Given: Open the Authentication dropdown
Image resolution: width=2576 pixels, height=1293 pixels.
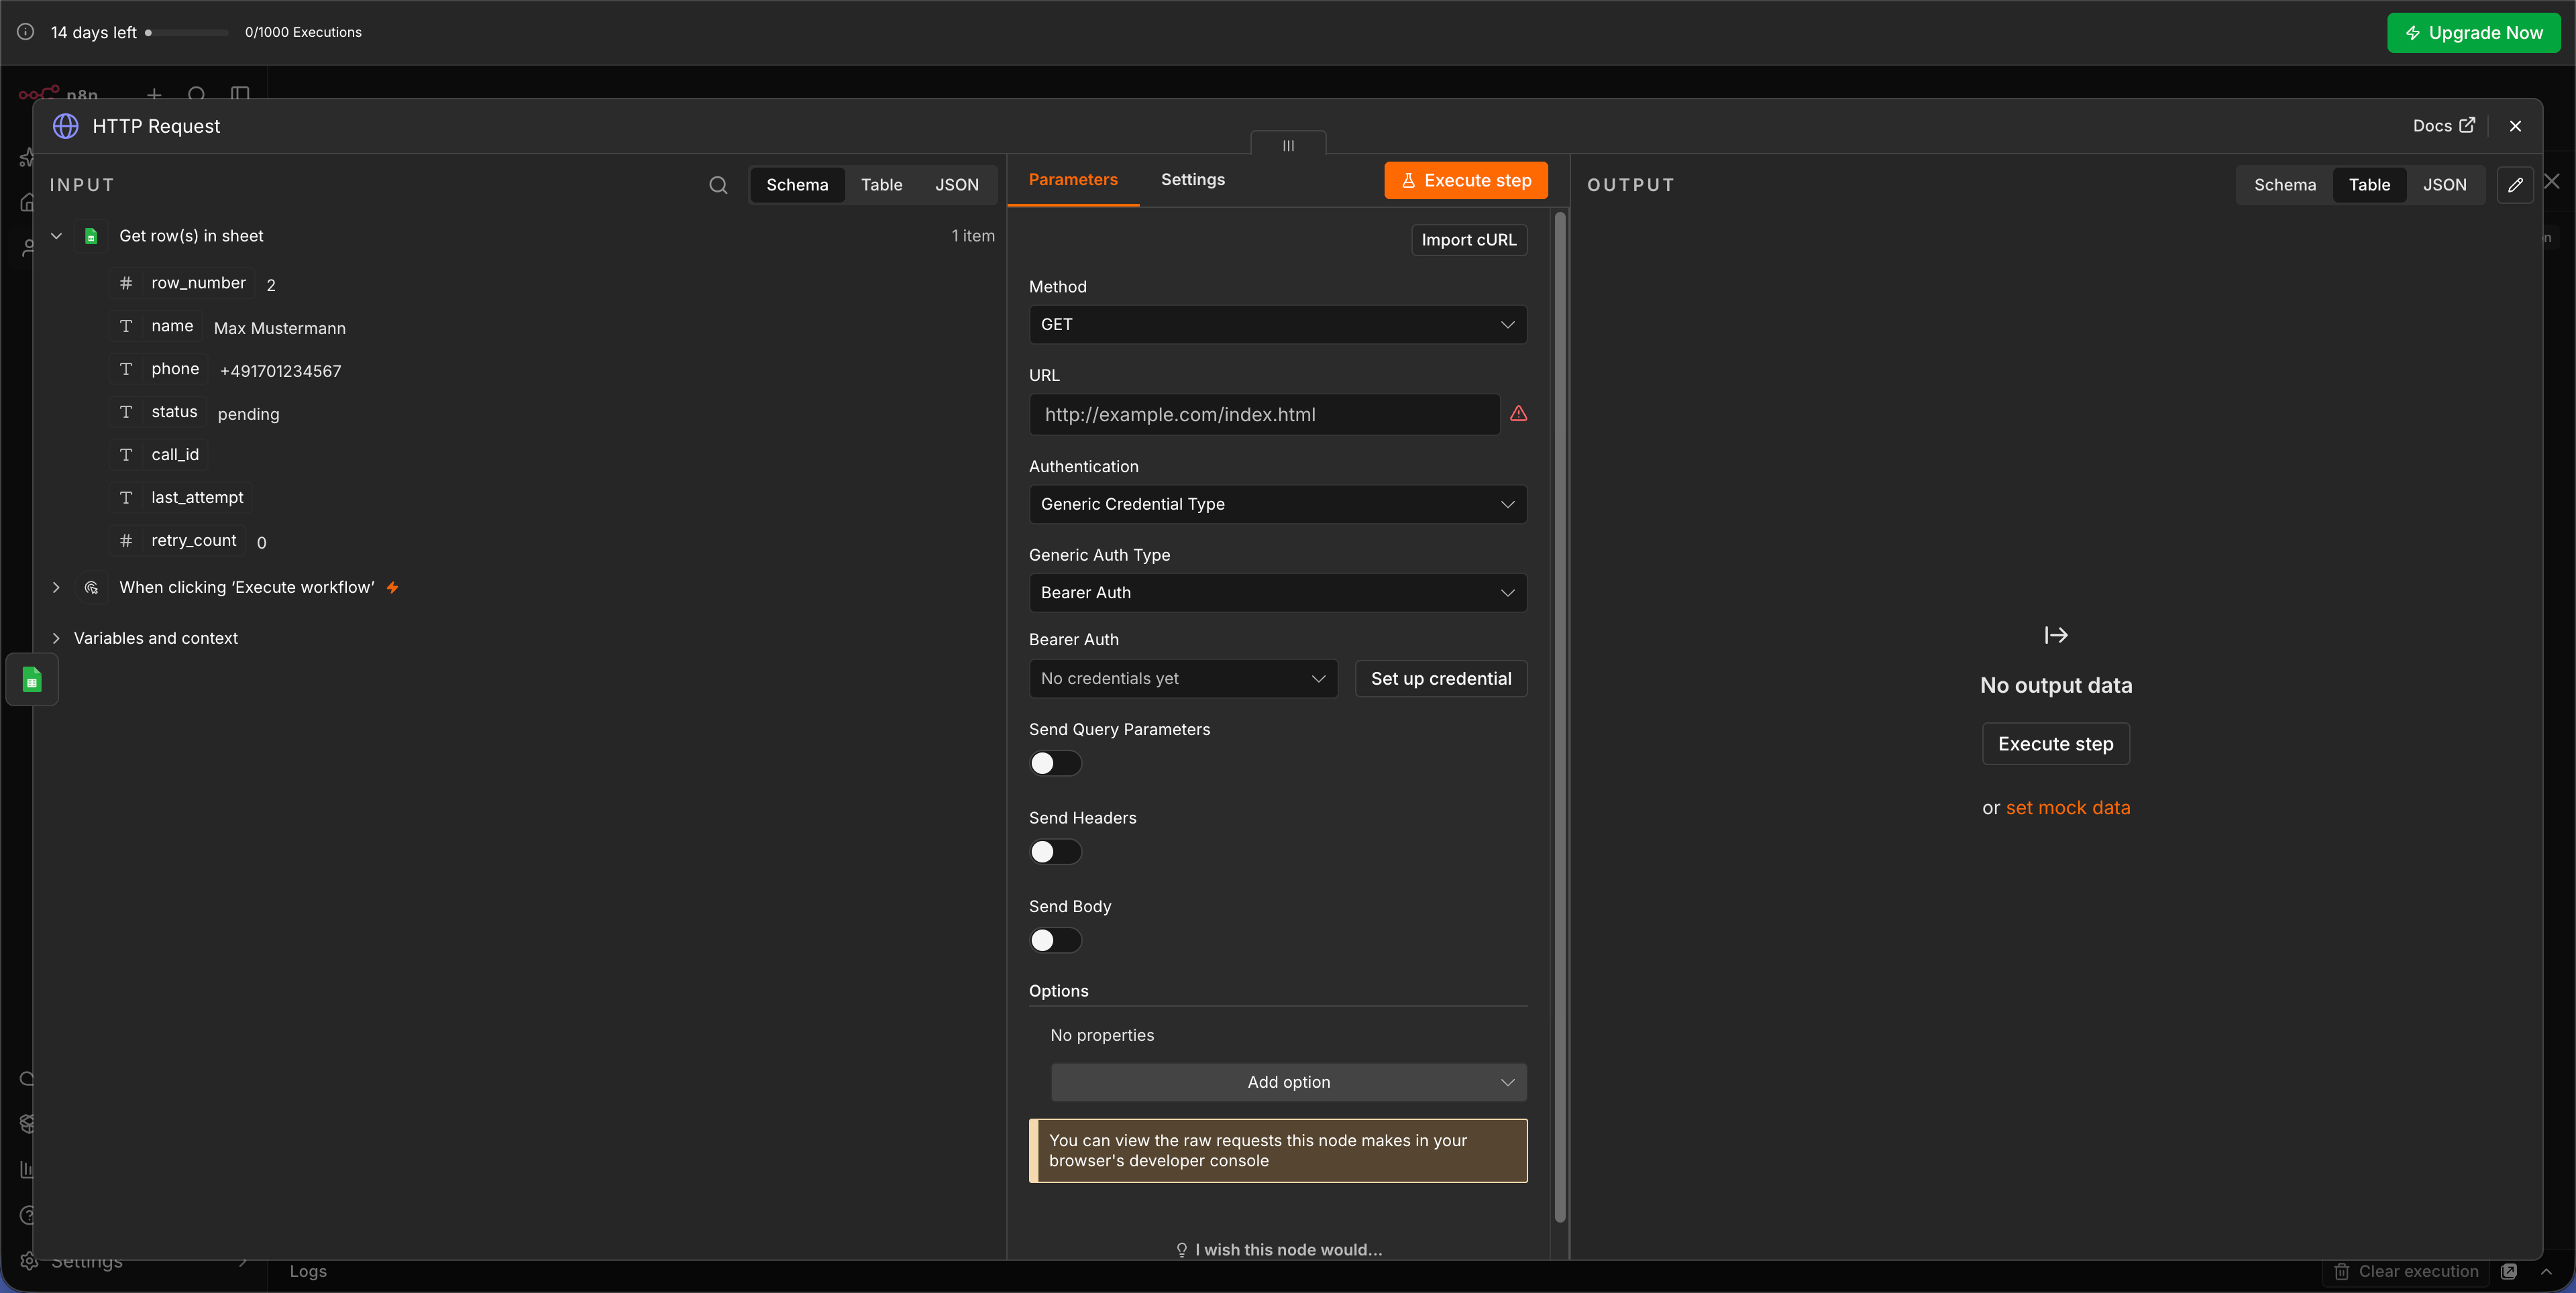Looking at the screenshot, I should (1277, 505).
